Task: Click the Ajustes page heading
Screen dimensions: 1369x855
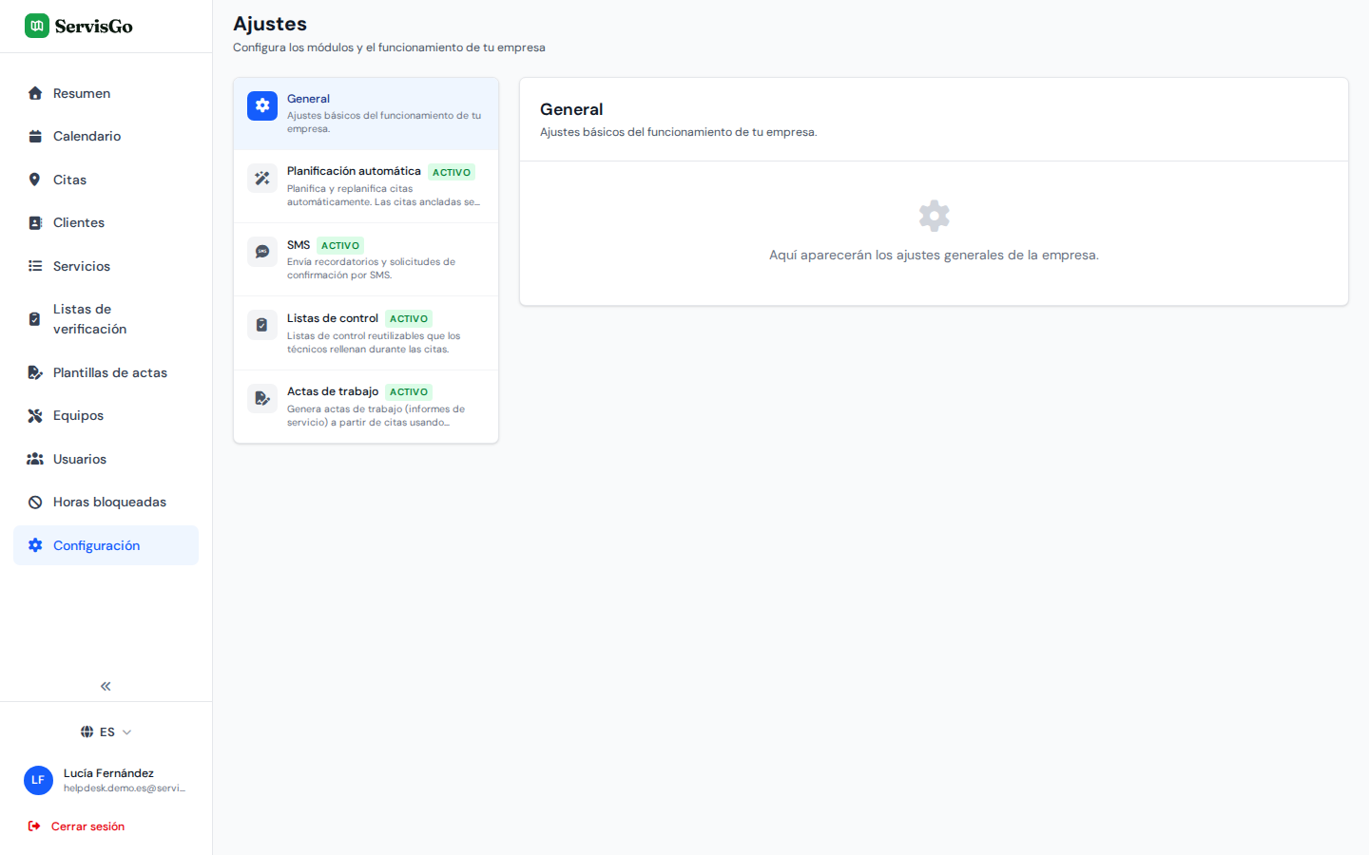Action: click(x=270, y=24)
